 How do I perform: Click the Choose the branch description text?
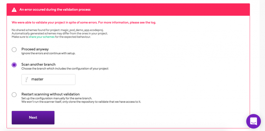[65, 68]
